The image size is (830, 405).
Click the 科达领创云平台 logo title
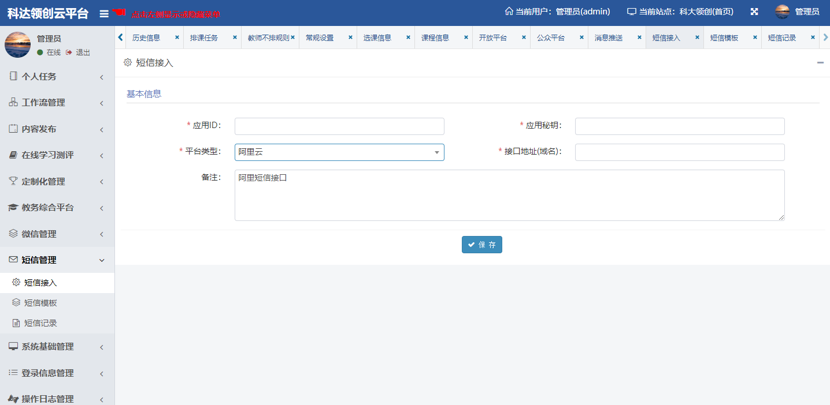point(48,13)
